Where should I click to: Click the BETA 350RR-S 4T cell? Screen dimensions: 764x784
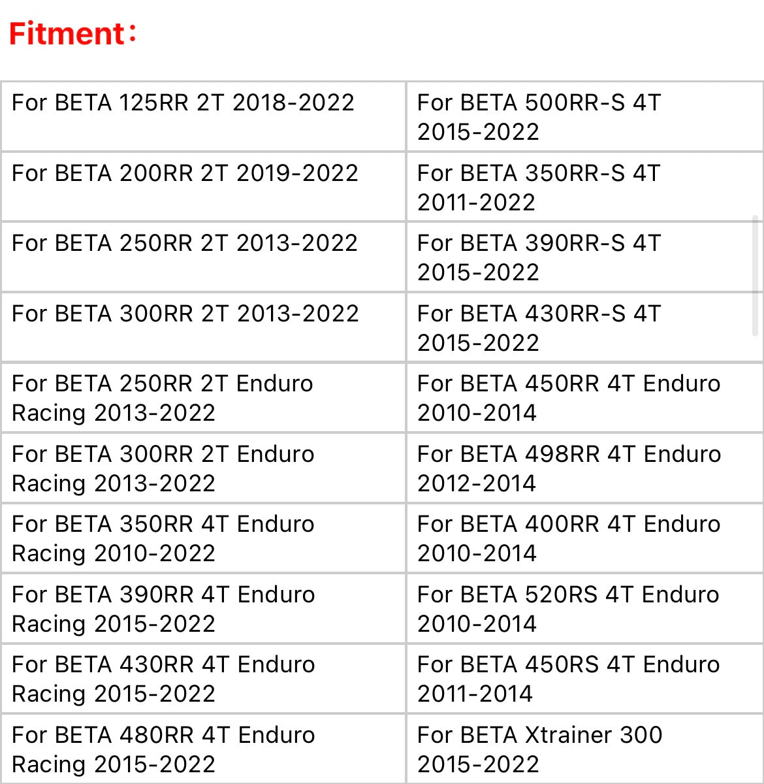[x=585, y=187]
